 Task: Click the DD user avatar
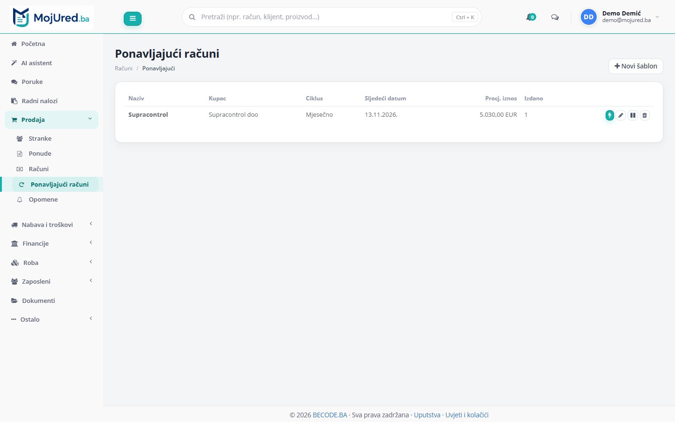(588, 17)
